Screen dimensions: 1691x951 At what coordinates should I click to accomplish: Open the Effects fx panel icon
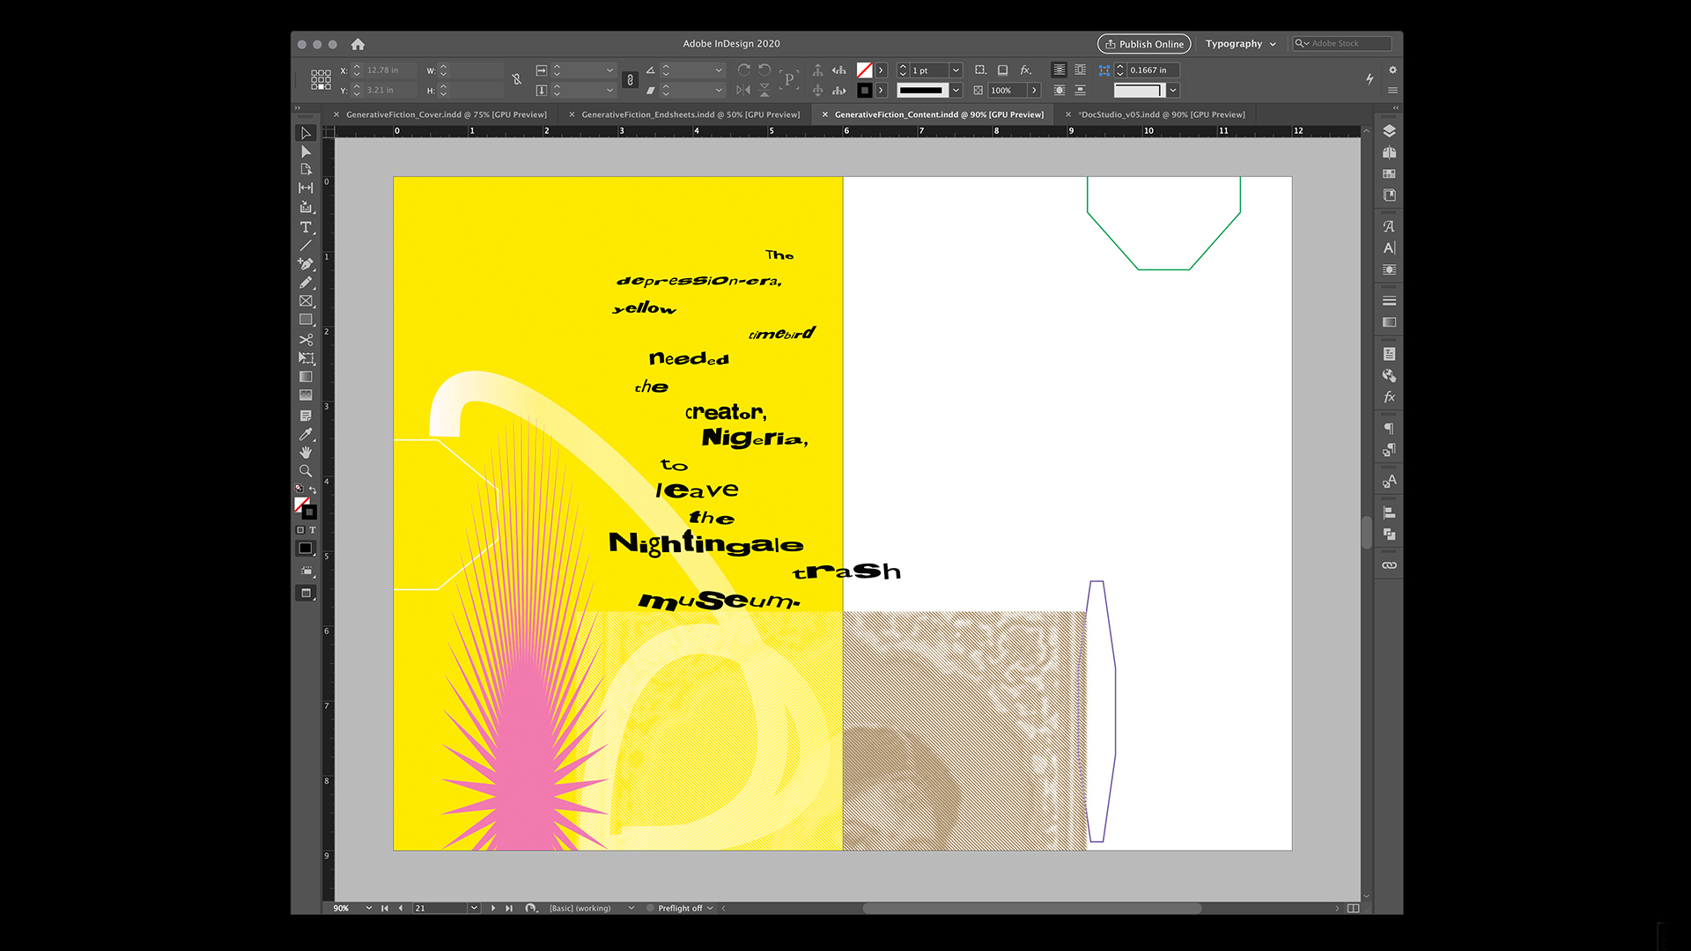pos(1389,397)
